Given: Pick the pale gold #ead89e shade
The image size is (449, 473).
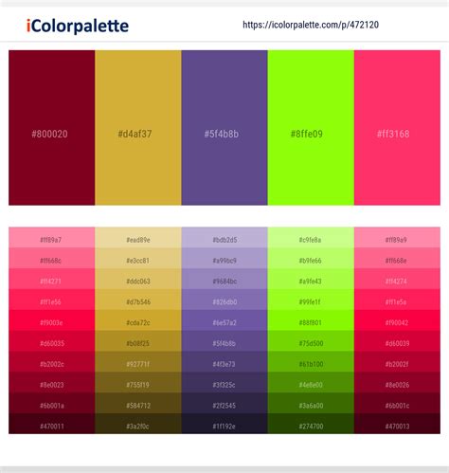Looking at the screenshot, I should pyautogui.click(x=138, y=237).
